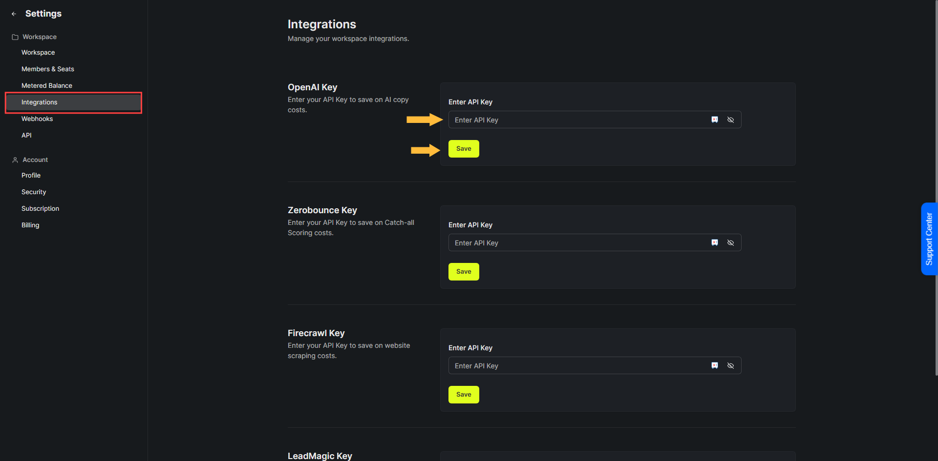Click the OpenAI API key input field
Image resolution: width=938 pixels, height=461 pixels.
click(x=595, y=120)
